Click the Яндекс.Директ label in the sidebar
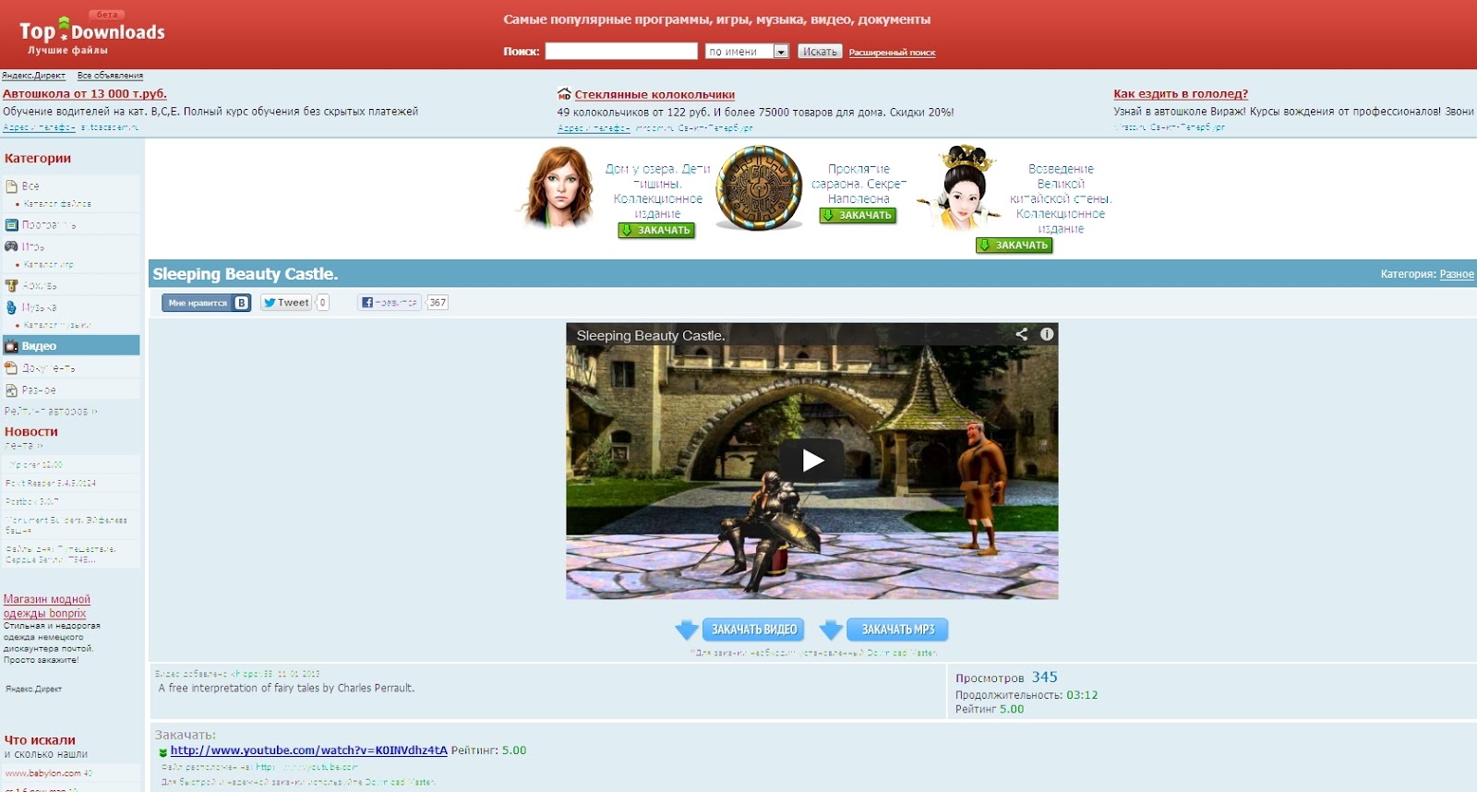1477x792 pixels. point(33,689)
